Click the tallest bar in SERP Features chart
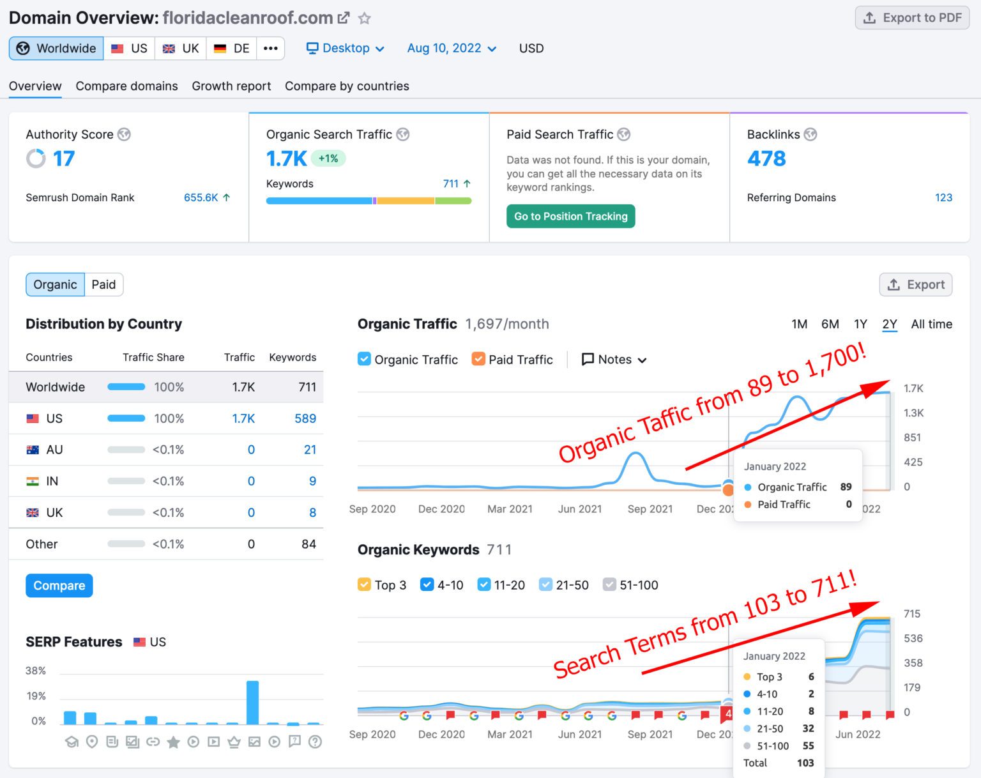Viewport: 981px width, 778px height. tap(253, 703)
